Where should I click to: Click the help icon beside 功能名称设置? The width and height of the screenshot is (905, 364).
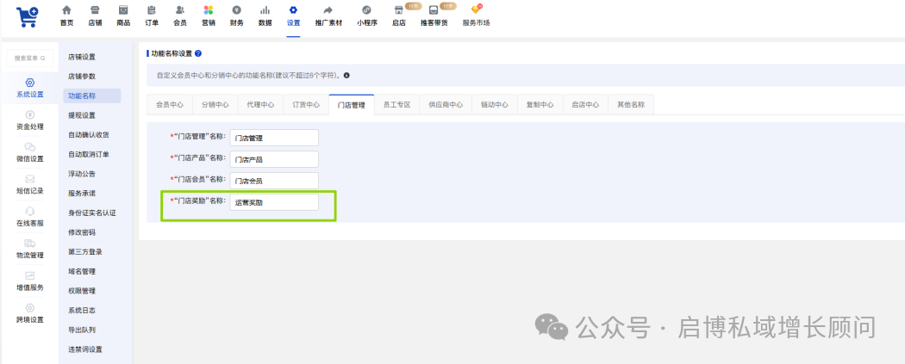(x=198, y=53)
